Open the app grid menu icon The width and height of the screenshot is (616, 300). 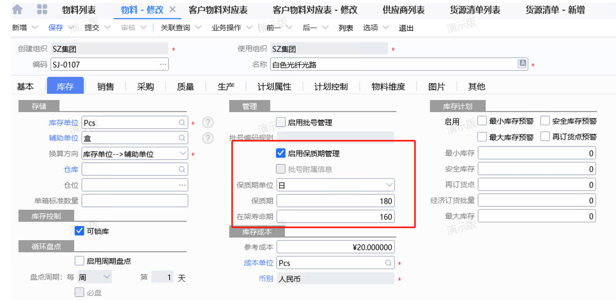(x=43, y=10)
